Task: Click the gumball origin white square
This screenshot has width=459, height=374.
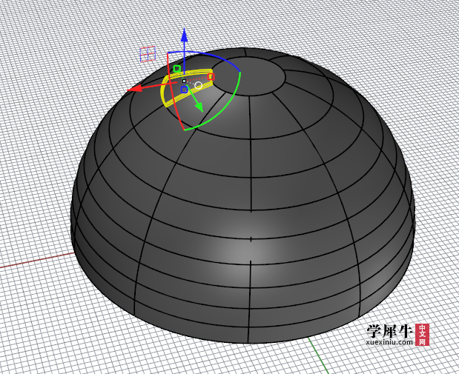Action: point(184,81)
